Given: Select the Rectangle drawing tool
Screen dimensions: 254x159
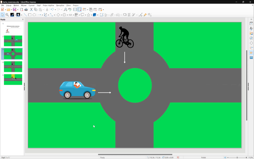Looking at the screenshot, I should [30, 15].
